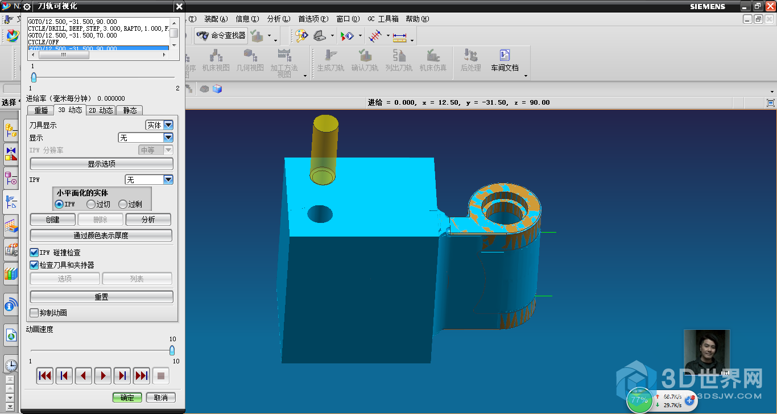
Task: Open the 分析 menu in menu bar
Action: point(278,19)
